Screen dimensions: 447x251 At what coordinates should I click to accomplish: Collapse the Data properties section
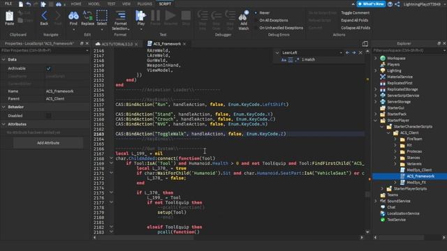point(3,60)
